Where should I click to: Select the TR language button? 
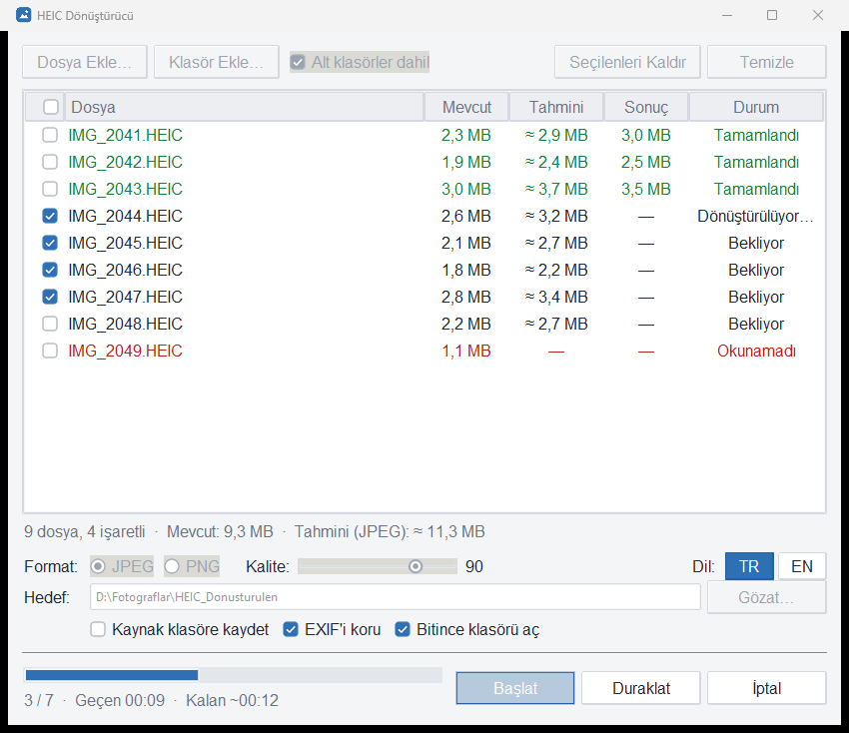(749, 566)
